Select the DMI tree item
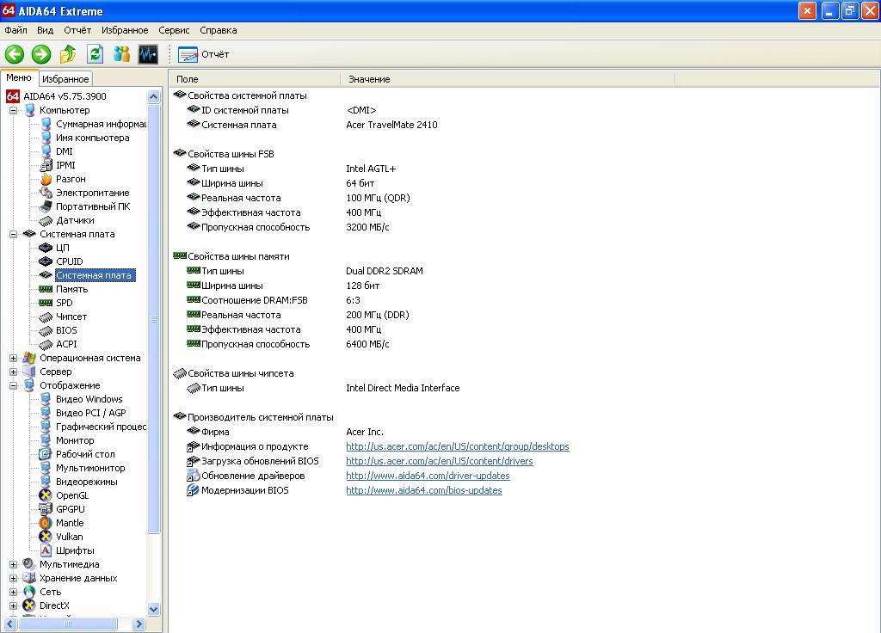The height and width of the screenshot is (633, 881). point(64,151)
